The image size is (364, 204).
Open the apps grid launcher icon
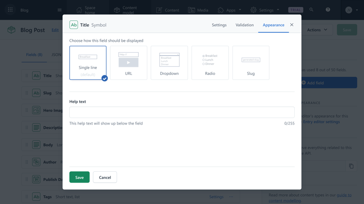pyautogui.click(x=10, y=10)
